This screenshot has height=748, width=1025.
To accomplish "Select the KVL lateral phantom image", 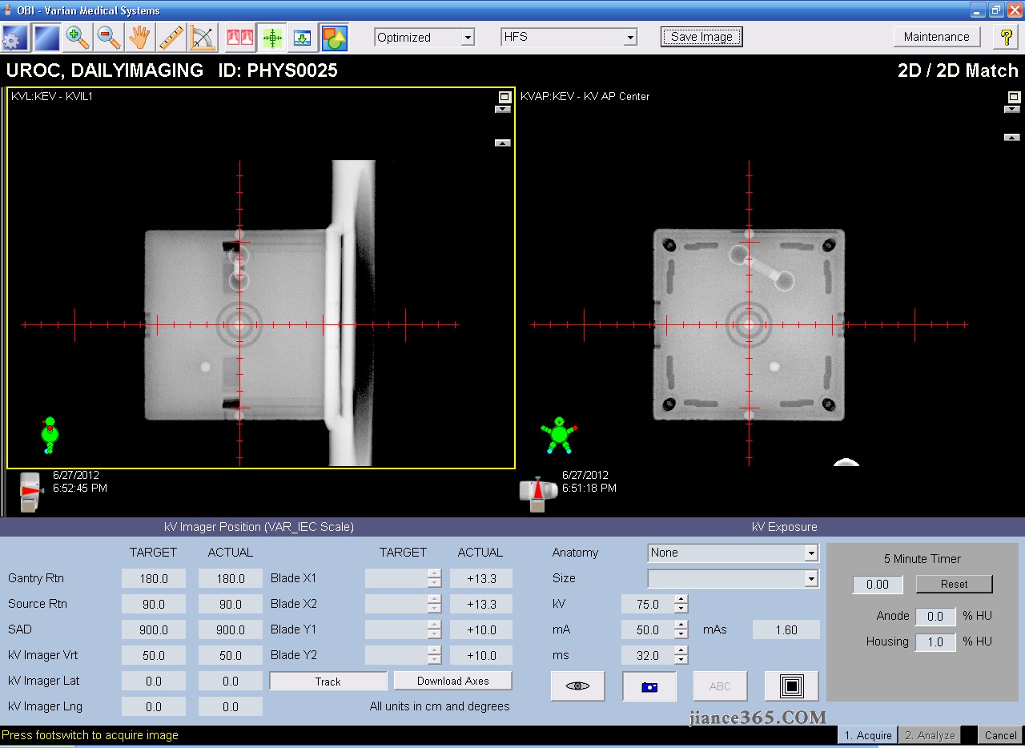I will coord(261,277).
